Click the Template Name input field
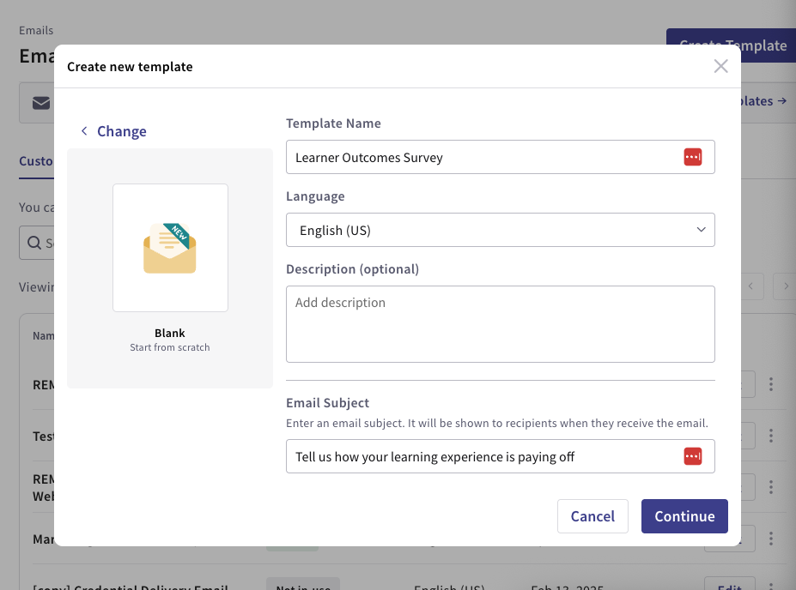 coord(500,157)
